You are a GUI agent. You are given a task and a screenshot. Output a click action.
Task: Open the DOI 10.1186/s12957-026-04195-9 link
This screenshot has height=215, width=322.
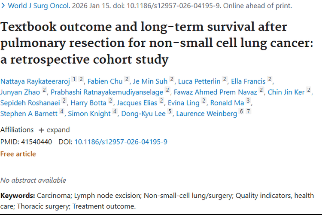(x=121, y=141)
